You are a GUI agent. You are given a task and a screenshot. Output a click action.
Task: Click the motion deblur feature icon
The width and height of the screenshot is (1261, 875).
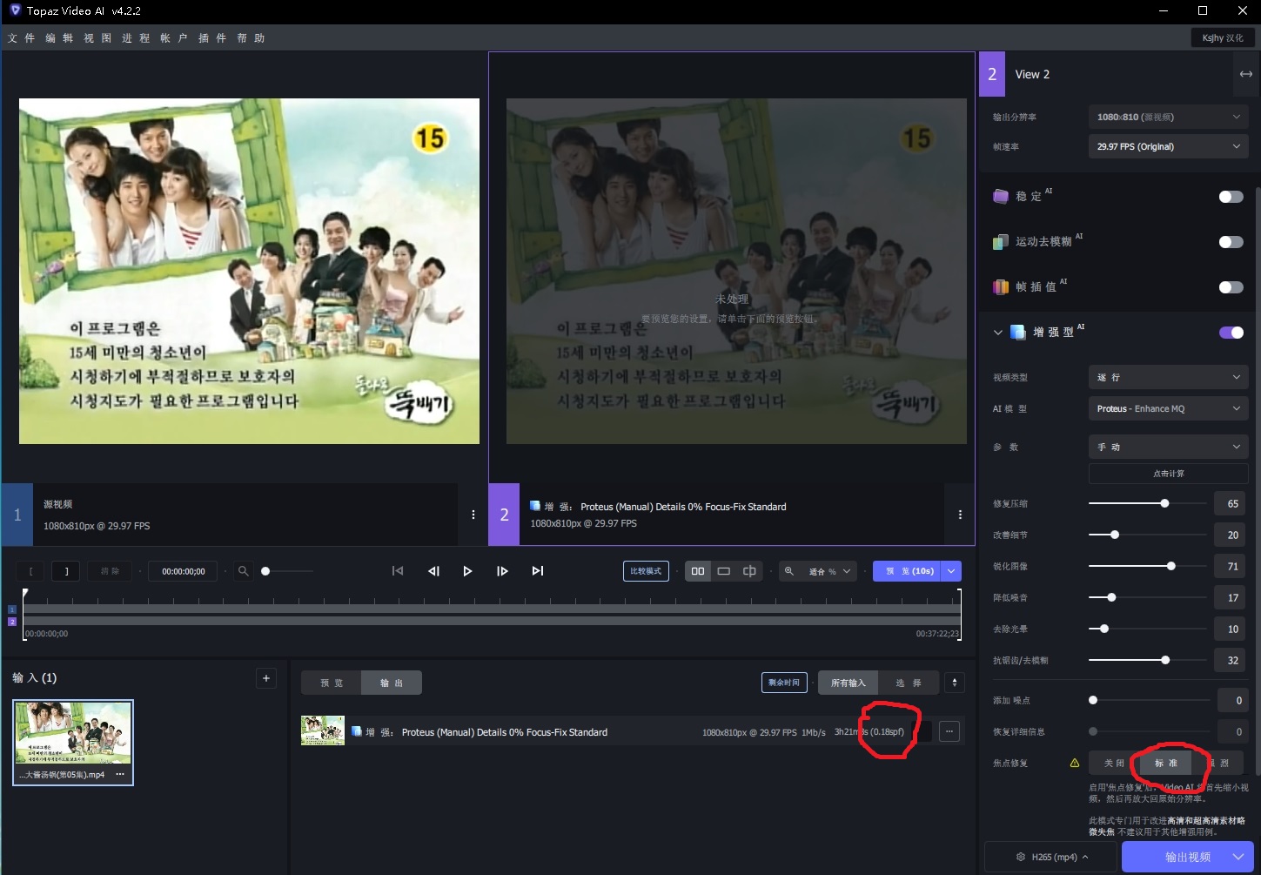pyautogui.click(x=1001, y=241)
